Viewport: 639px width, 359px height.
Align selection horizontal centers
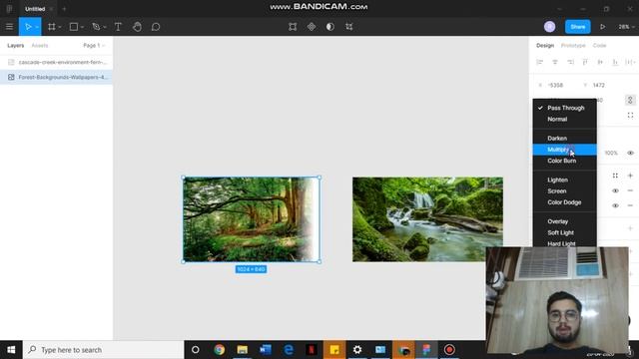pos(555,62)
